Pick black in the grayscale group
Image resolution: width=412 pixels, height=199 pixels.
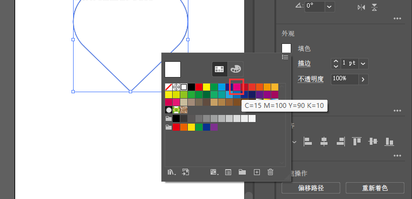[176, 118]
